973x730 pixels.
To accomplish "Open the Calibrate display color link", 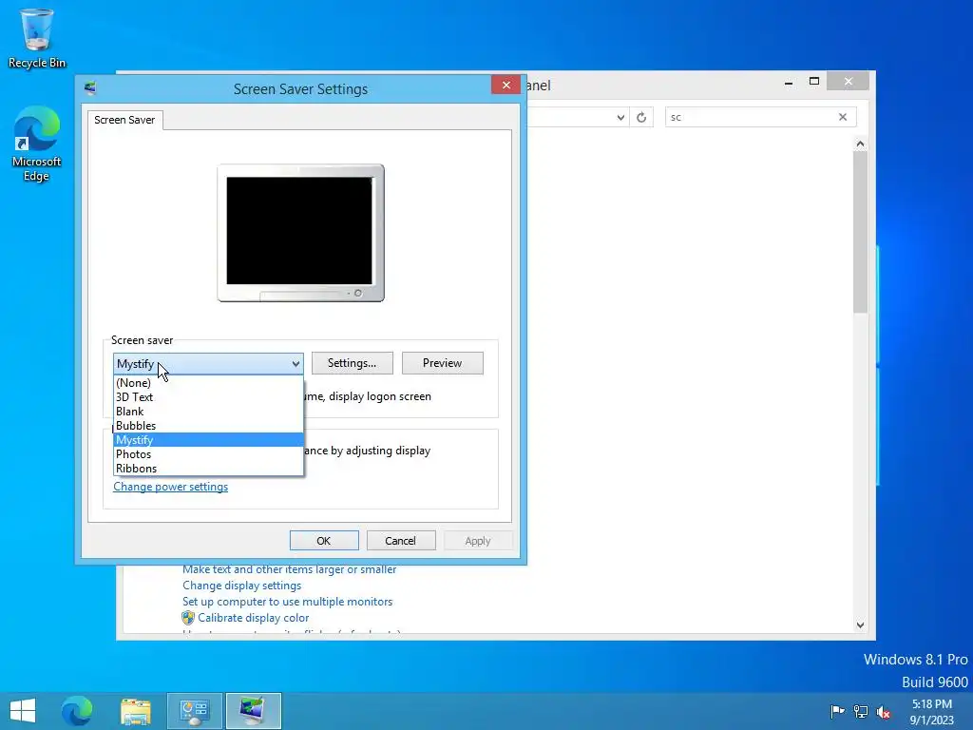I will pos(253,618).
